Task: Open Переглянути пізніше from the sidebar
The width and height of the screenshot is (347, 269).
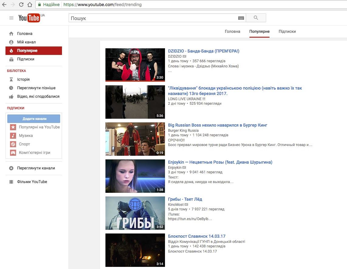Action: (x=36, y=88)
